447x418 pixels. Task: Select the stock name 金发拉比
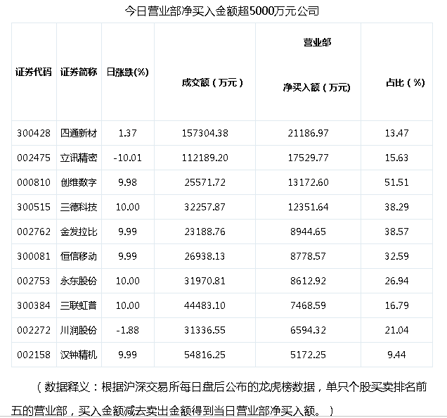(x=78, y=232)
